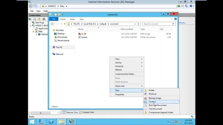
Task: Expand the Sort by submenu
Action: [127, 62]
